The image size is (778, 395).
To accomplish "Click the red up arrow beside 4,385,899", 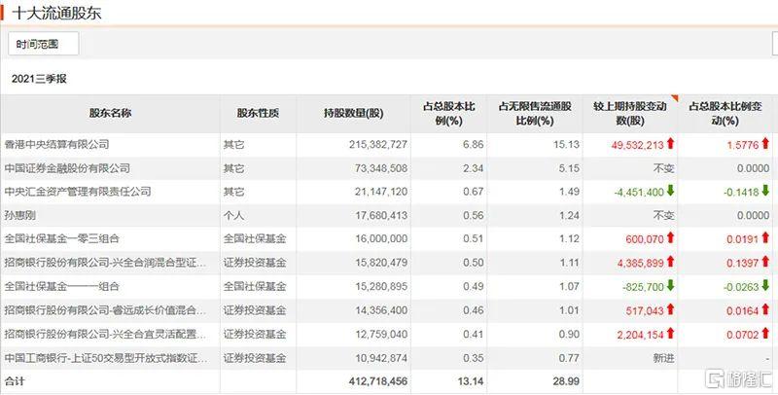I will [x=670, y=262].
